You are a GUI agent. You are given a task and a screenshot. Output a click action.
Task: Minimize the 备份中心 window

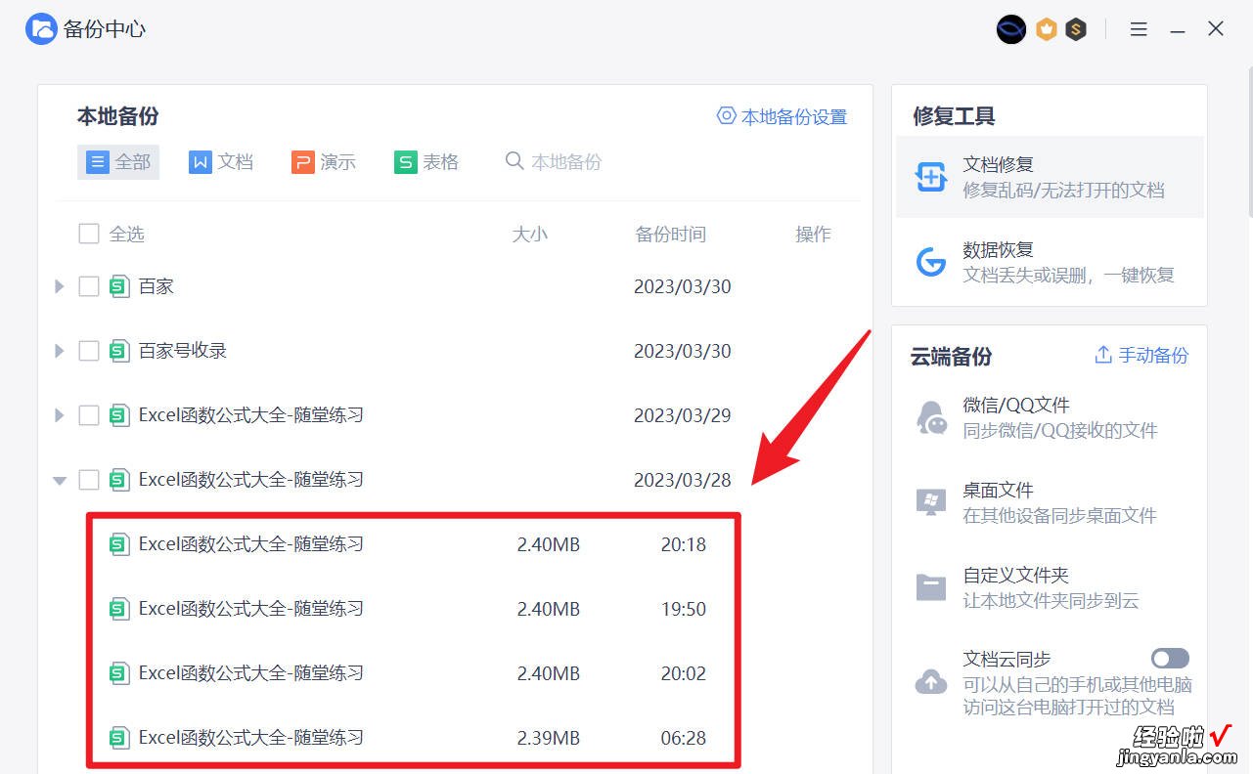point(1178,29)
